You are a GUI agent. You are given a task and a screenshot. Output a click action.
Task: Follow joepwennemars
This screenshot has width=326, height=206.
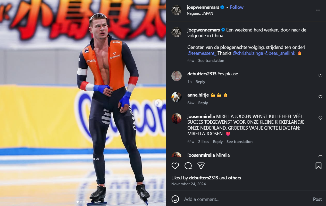tap(237, 7)
